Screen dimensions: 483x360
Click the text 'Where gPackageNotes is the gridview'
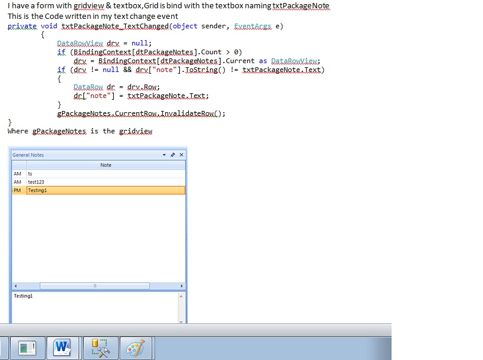click(80, 131)
